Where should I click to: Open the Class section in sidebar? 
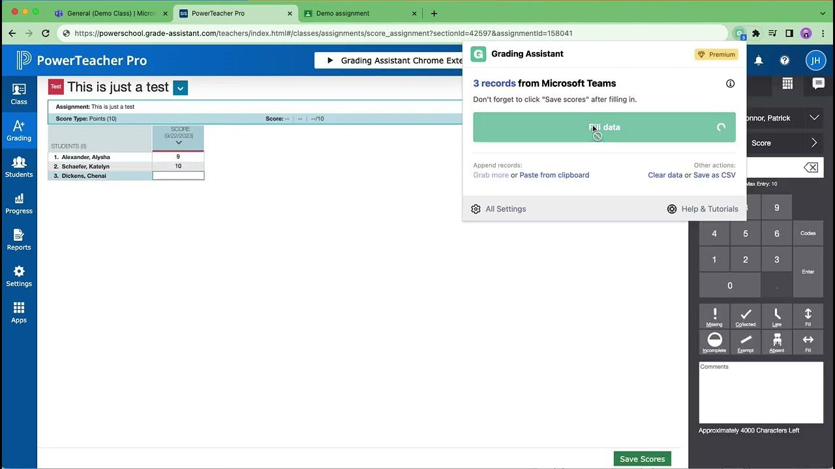(19, 94)
